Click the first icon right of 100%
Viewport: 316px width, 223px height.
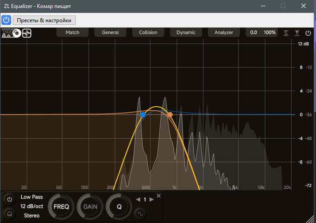pos(286,33)
